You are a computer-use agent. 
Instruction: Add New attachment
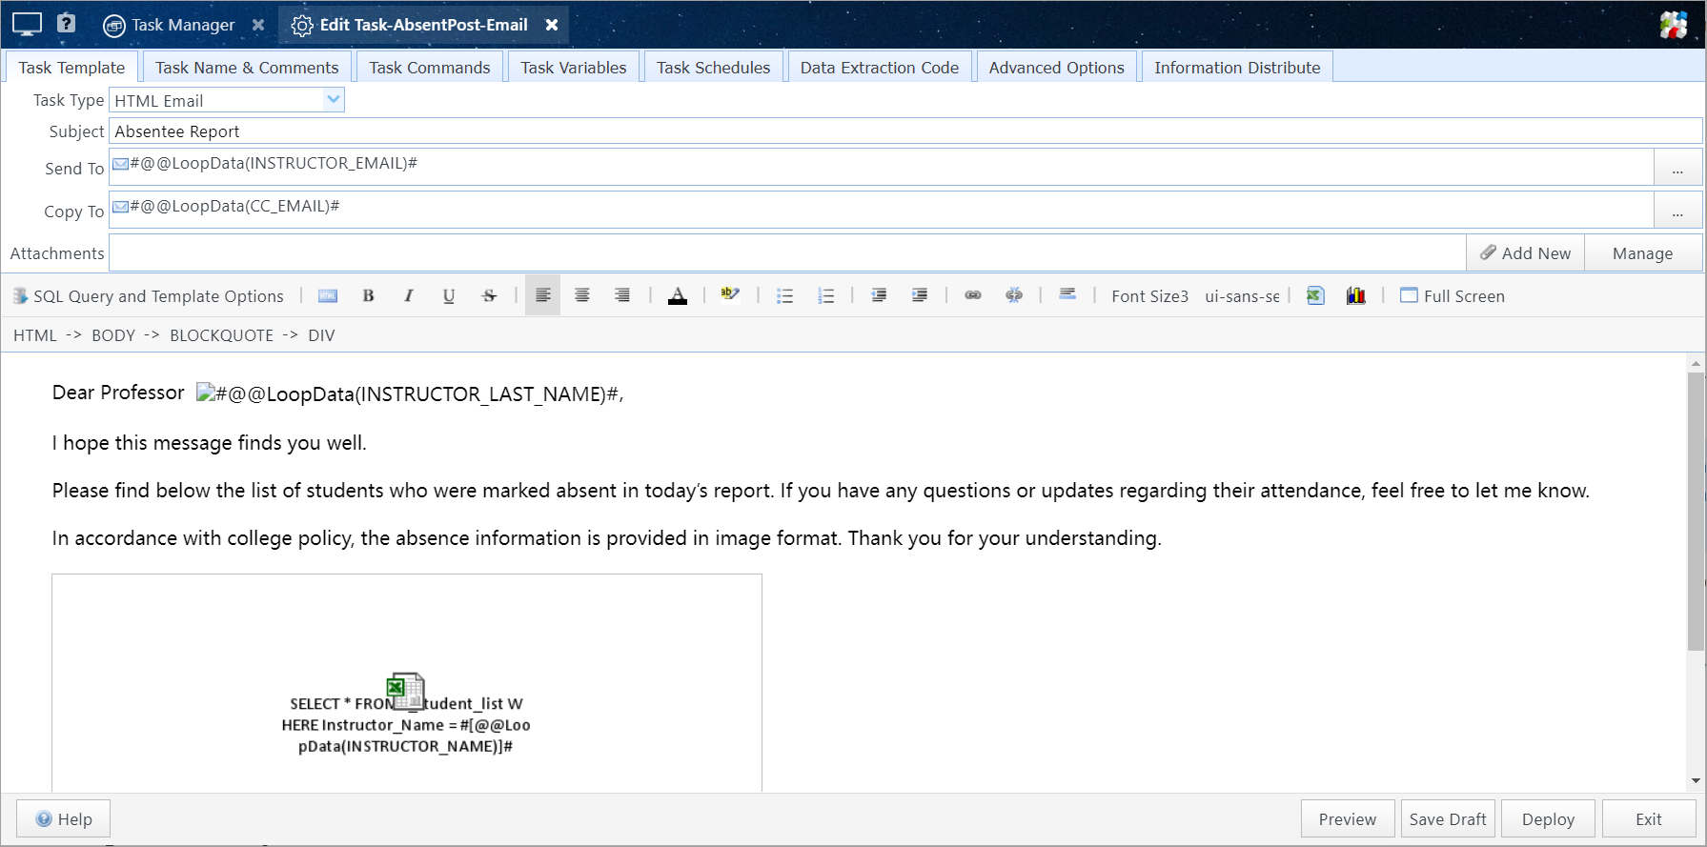pos(1525,253)
